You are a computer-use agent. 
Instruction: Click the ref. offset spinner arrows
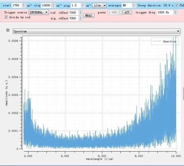[x=80, y=13]
